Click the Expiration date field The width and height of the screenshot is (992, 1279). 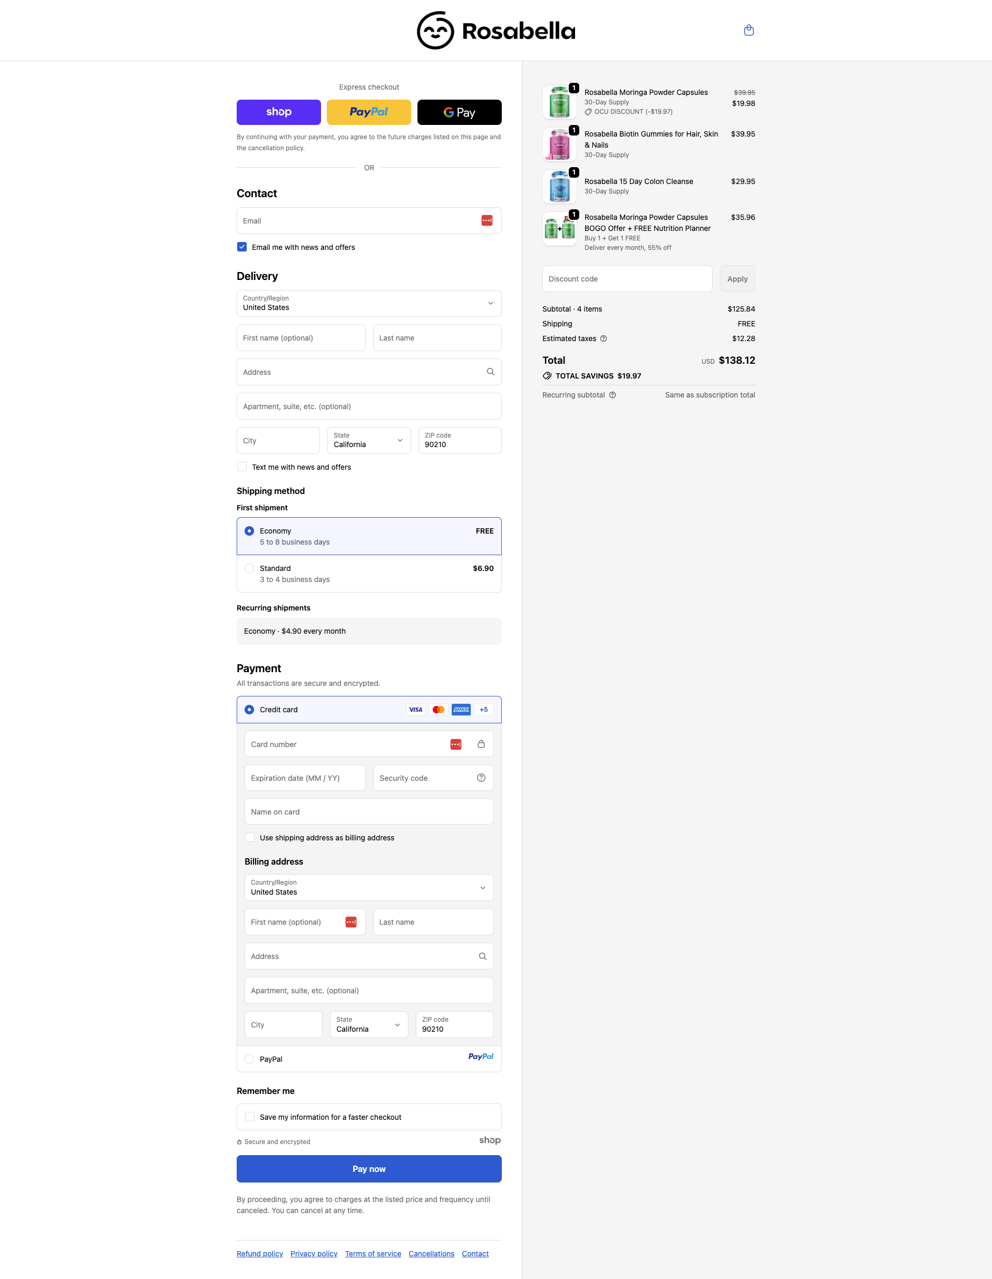point(305,778)
